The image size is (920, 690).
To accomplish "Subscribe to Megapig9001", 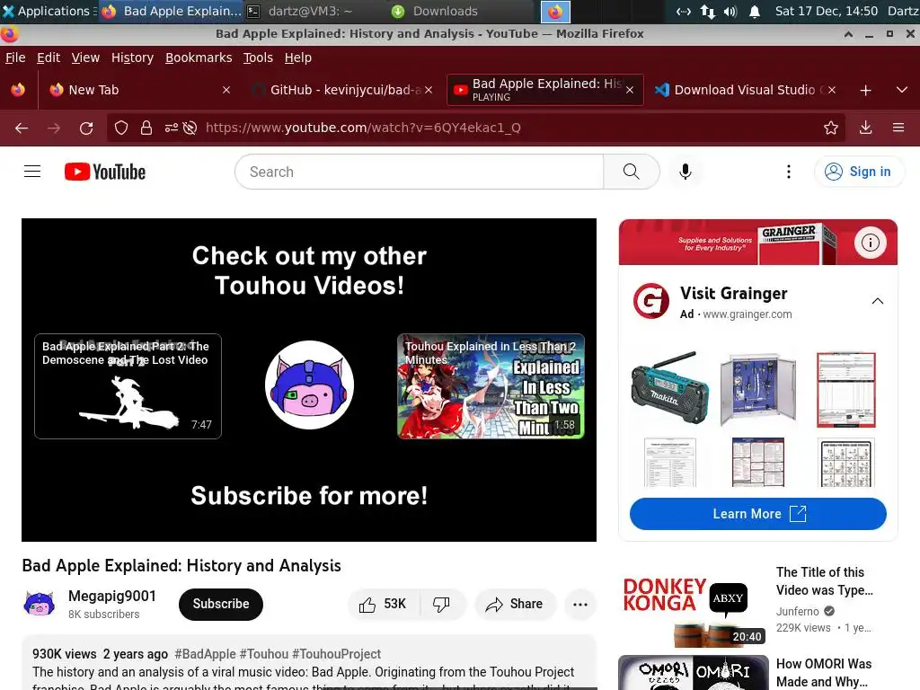I will coord(221,605).
